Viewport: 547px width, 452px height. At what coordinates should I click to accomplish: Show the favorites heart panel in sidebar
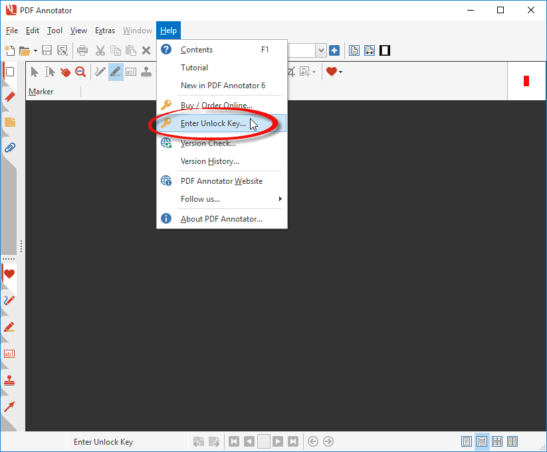point(9,273)
